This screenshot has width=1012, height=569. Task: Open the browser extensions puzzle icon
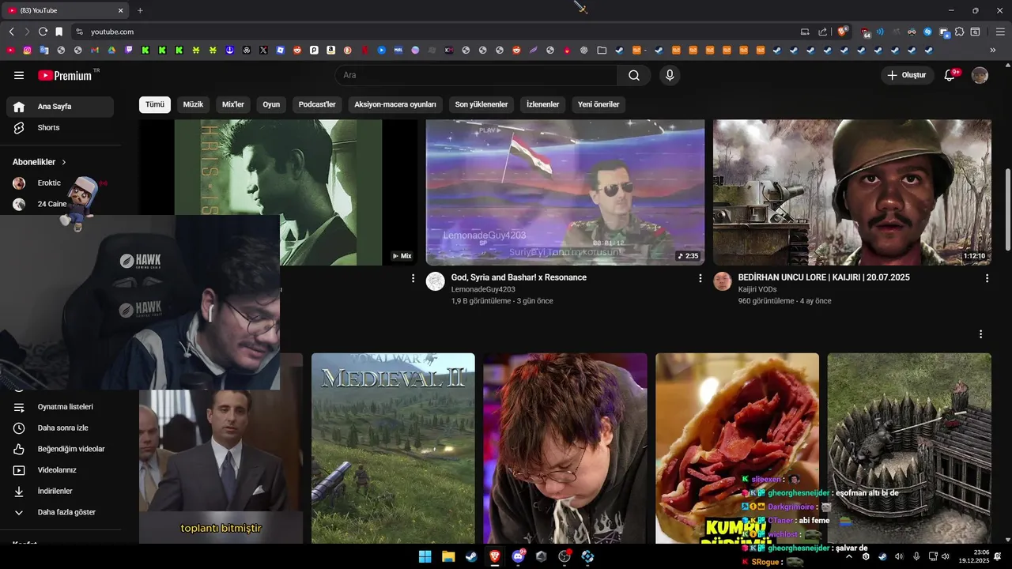(959, 32)
